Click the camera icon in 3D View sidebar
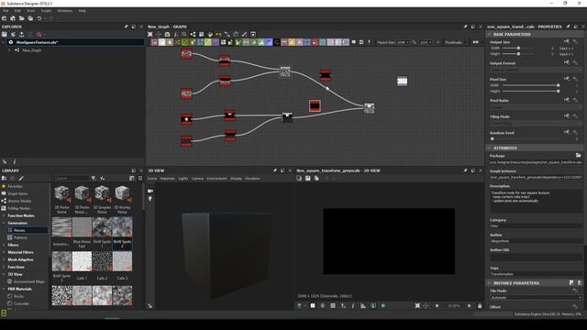This screenshot has width=587, height=330. pos(150,191)
